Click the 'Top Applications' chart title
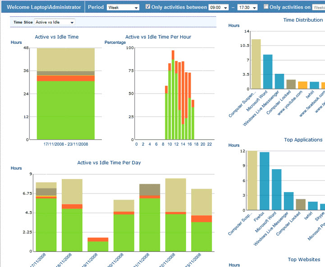This screenshot has width=325, height=267. 303,140
